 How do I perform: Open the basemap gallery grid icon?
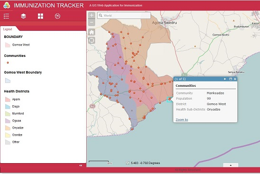(40, 16)
